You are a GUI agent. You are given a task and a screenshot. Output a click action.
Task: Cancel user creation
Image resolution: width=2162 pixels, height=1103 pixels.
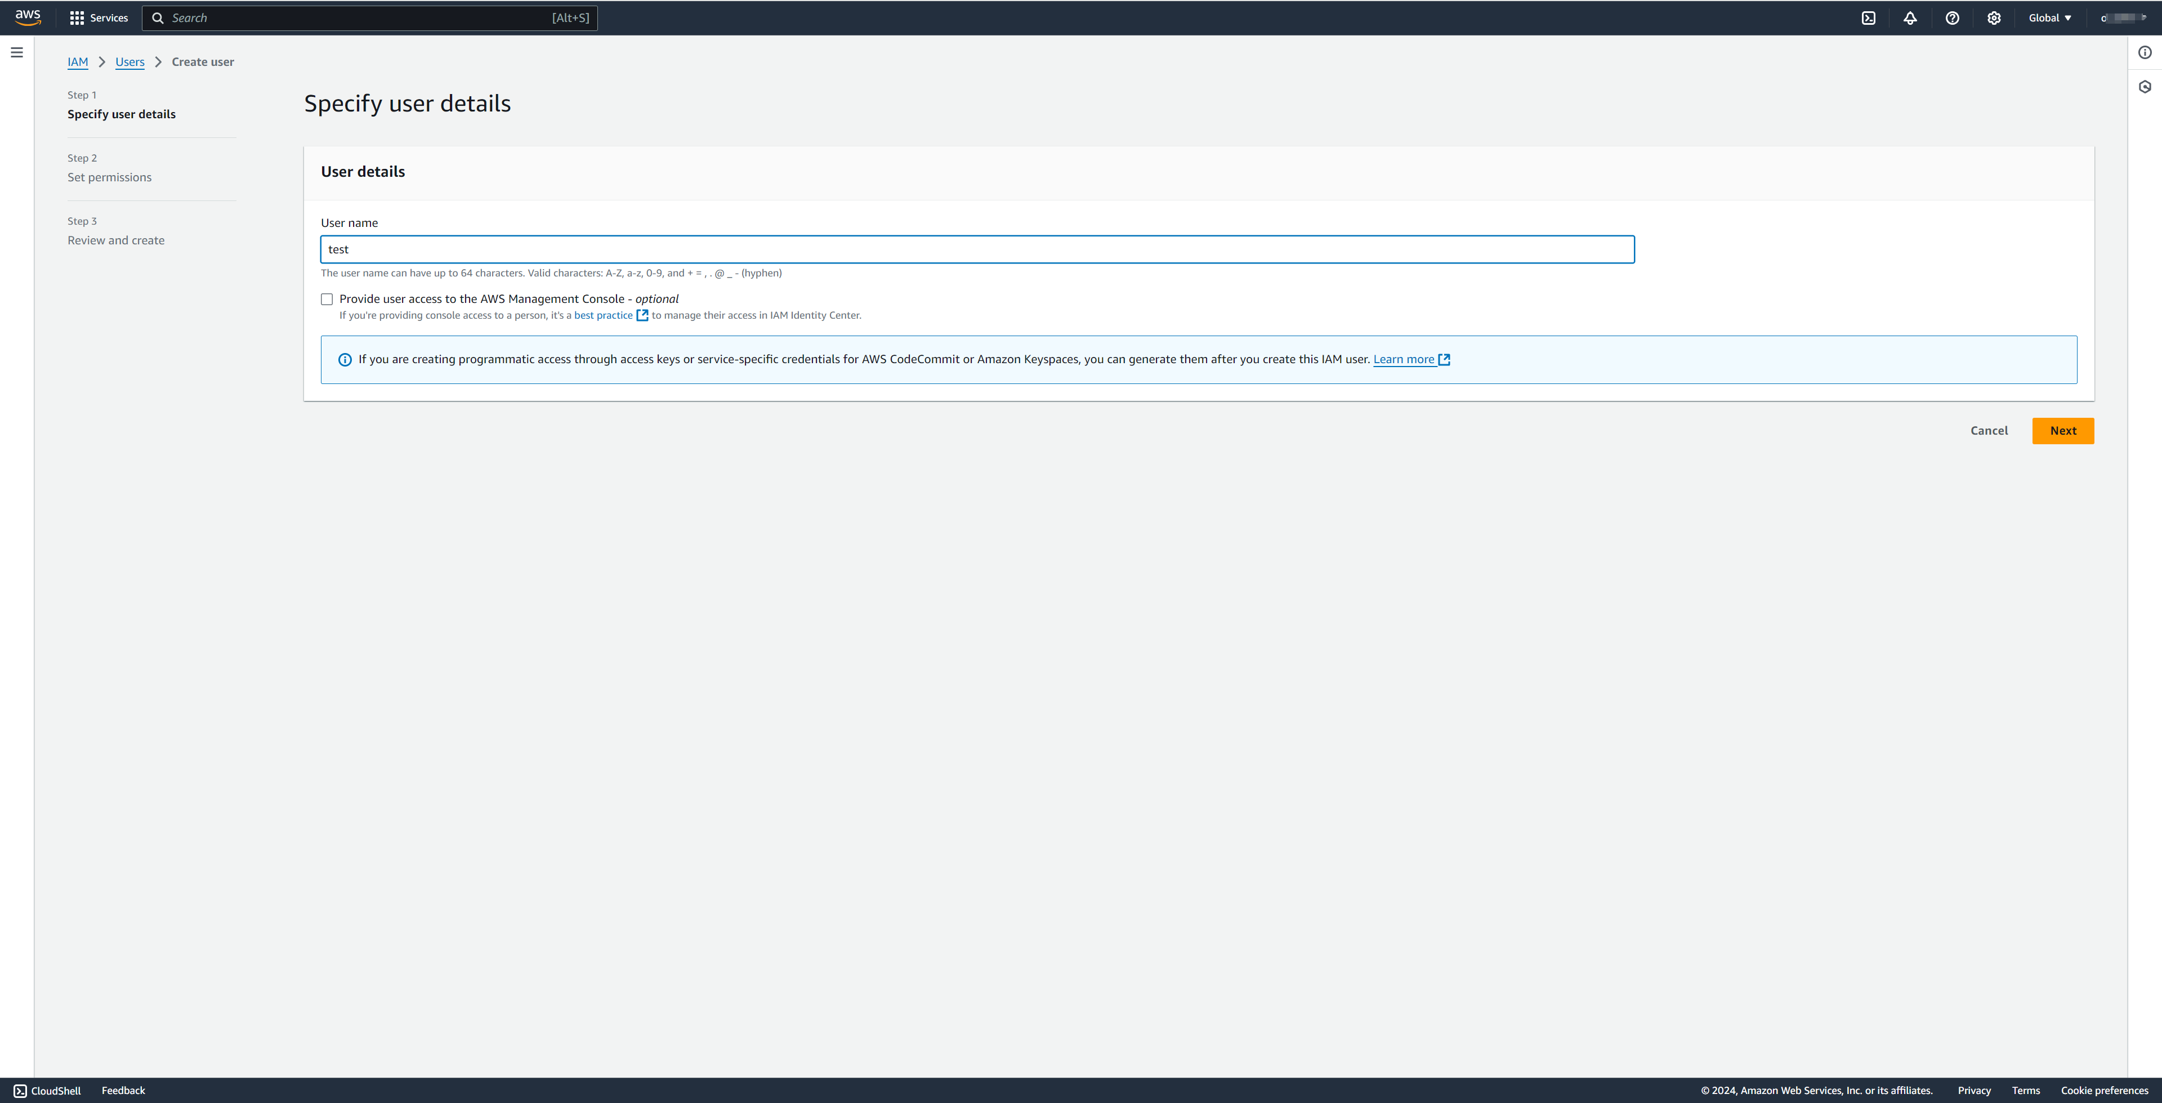click(1988, 431)
